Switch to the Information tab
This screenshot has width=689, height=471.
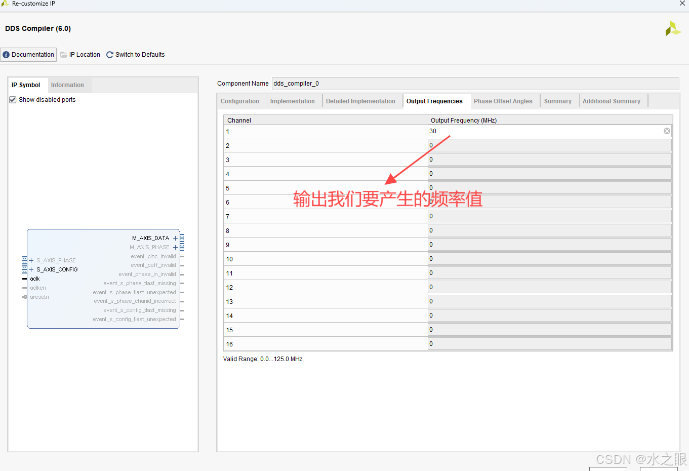point(67,85)
